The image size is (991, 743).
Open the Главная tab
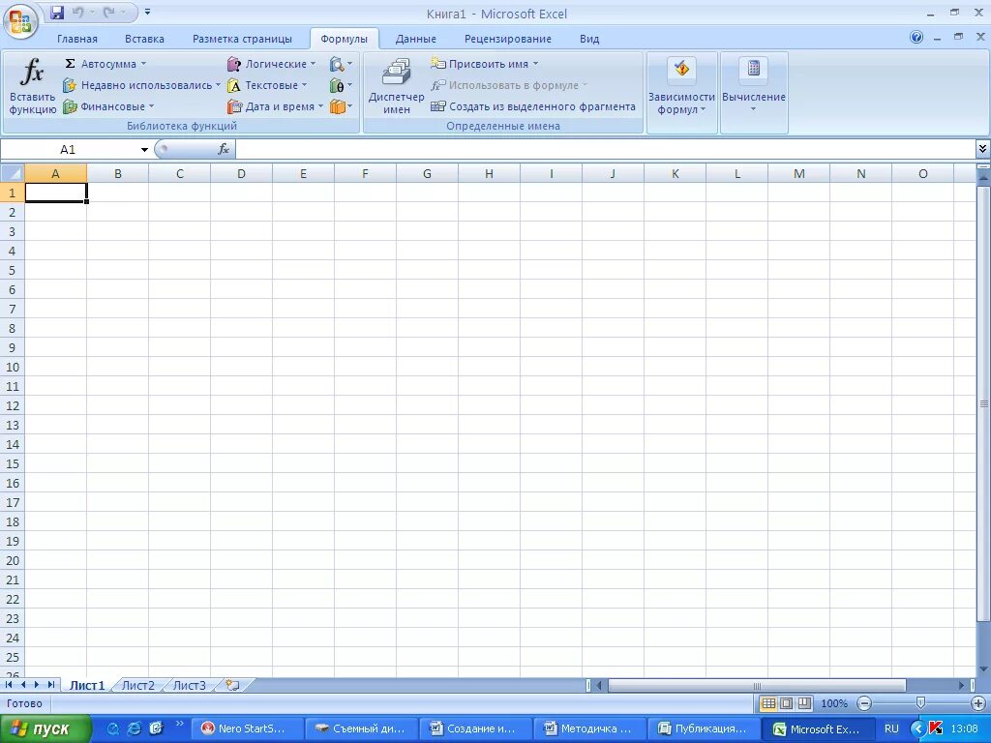point(77,39)
